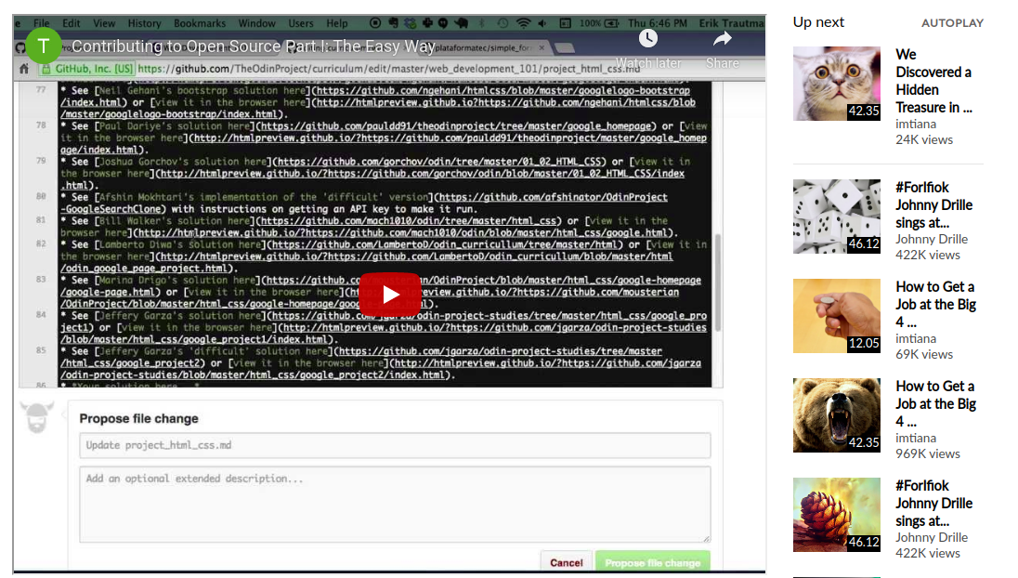
Task: Click "Johnny Drille" channel name beside the dice thumbnail
Action: tap(932, 239)
